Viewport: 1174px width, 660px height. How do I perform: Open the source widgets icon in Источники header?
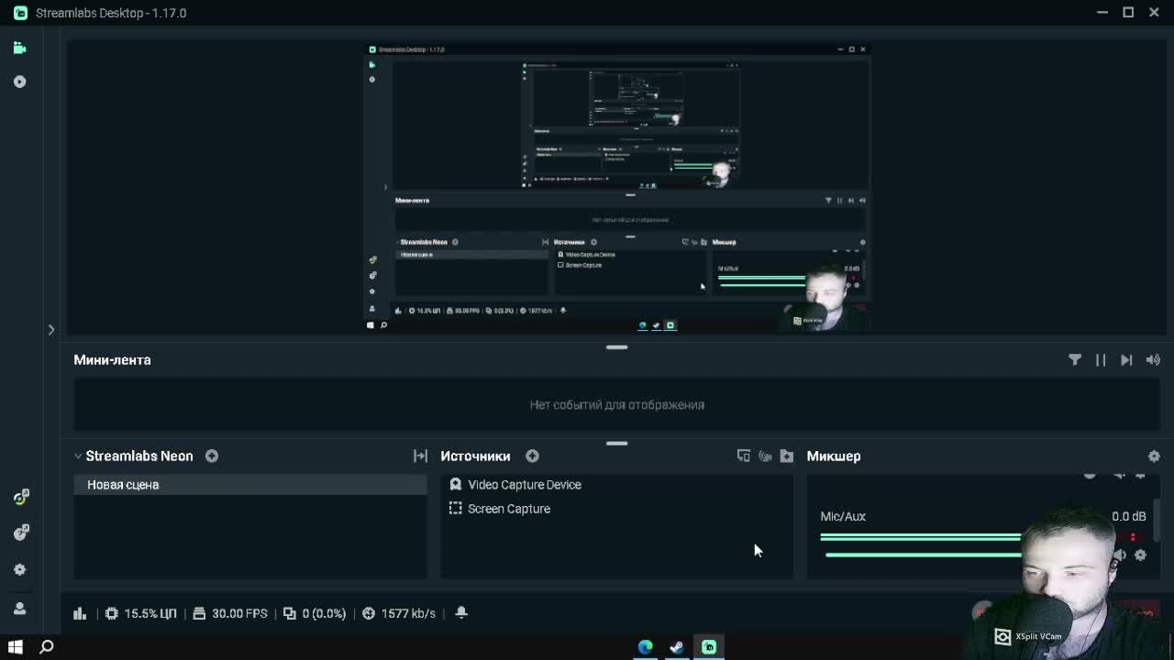click(744, 456)
